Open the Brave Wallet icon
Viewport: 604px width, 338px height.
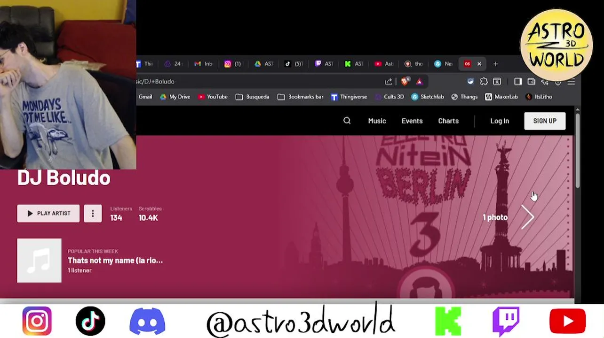(x=532, y=82)
